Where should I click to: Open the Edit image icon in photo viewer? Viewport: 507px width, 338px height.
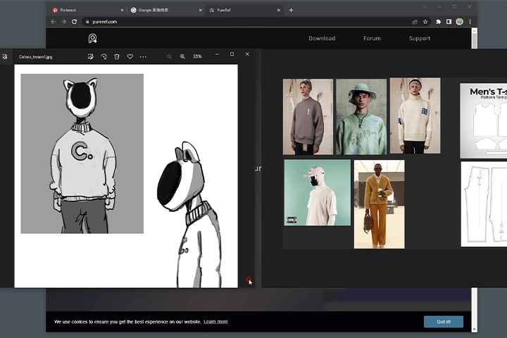pyautogui.click(x=91, y=56)
